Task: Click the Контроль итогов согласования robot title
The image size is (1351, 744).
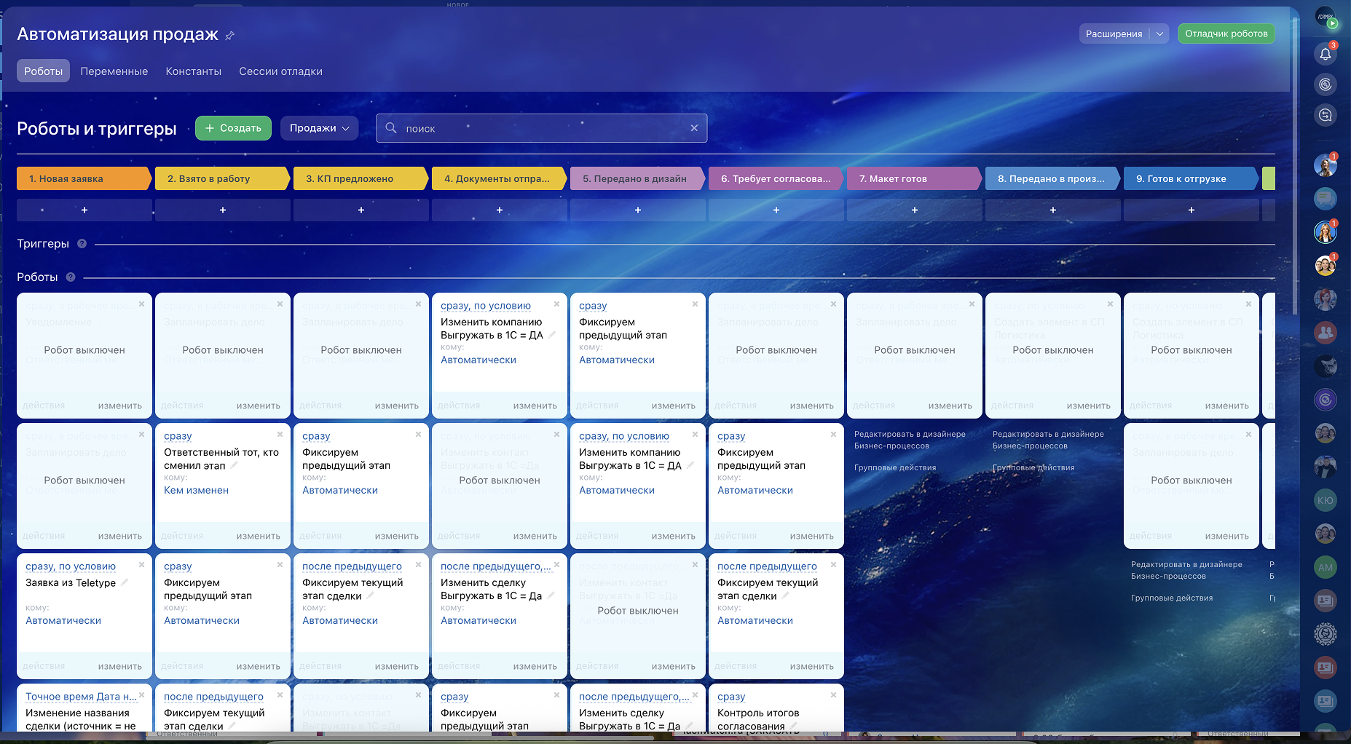Action: [x=758, y=719]
